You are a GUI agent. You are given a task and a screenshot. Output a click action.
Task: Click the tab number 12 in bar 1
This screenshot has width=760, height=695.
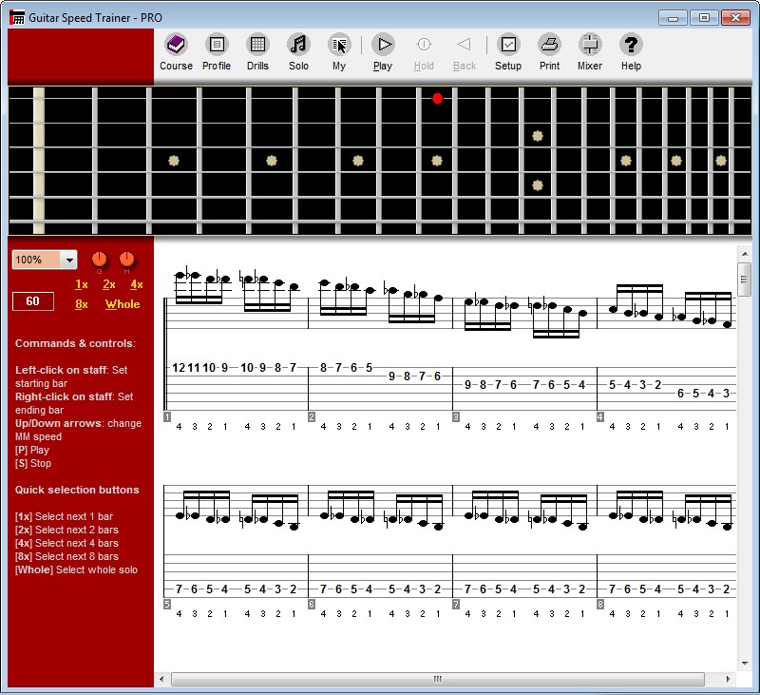pyautogui.click(x=179, y=368)
